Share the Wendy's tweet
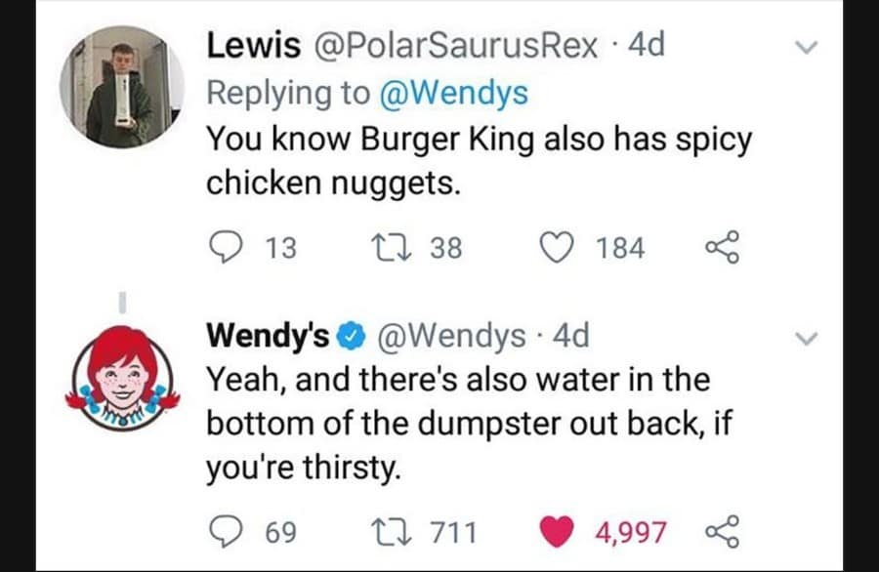The height and width of the screenshot is (572, 879). tap(720, 532)
